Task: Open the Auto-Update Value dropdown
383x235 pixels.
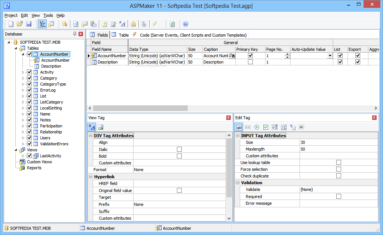Action: pos(330,56)
